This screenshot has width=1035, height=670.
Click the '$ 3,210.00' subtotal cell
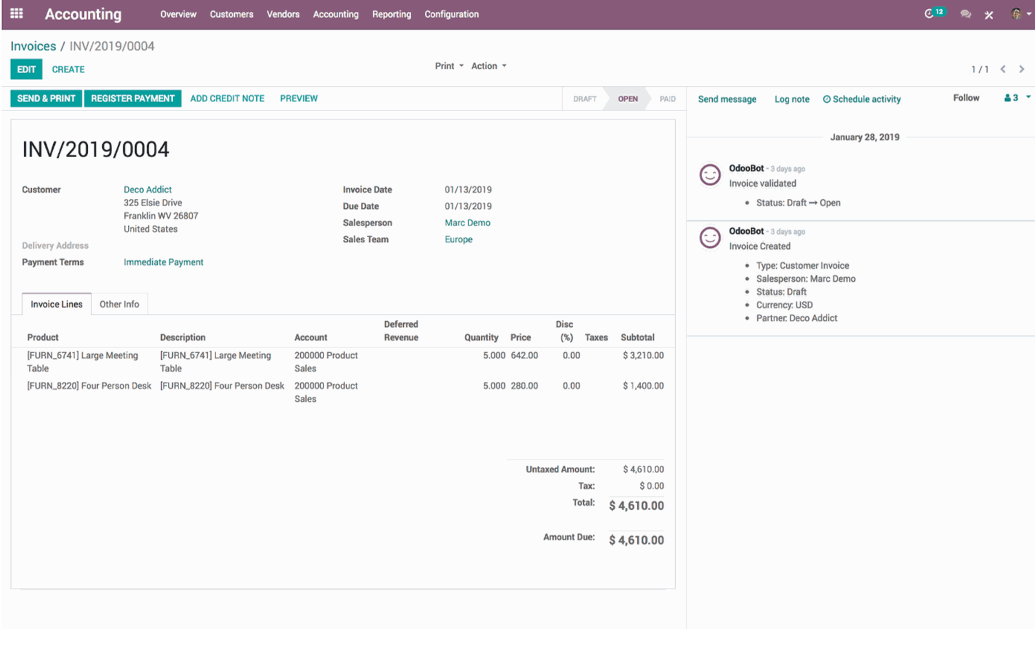643,355
